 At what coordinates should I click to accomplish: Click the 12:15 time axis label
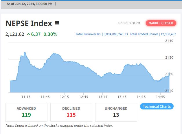click(64, 97)
